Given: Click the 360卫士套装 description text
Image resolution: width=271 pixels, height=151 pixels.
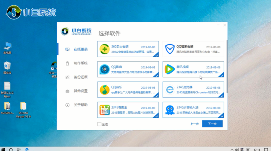Looking at the screenshot, I should pyautogui.click(x=132, y=52).
